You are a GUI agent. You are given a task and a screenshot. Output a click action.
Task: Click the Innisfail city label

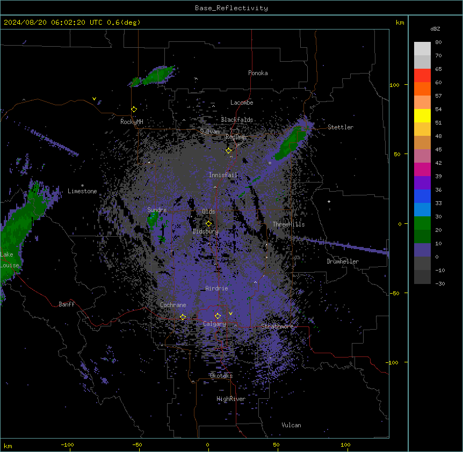point(223,175)
